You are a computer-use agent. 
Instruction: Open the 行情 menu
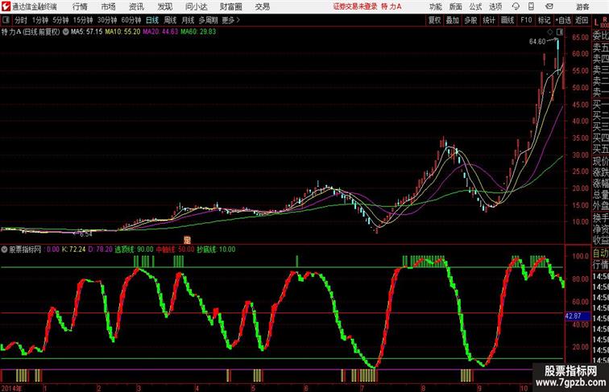[80, 6]
